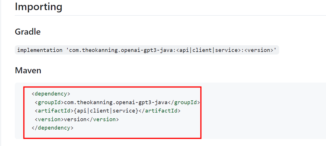The width and height of the screenshot is (326, 146).
Task: Click the closing </version> tag
Action: click(x=102, y=119)
